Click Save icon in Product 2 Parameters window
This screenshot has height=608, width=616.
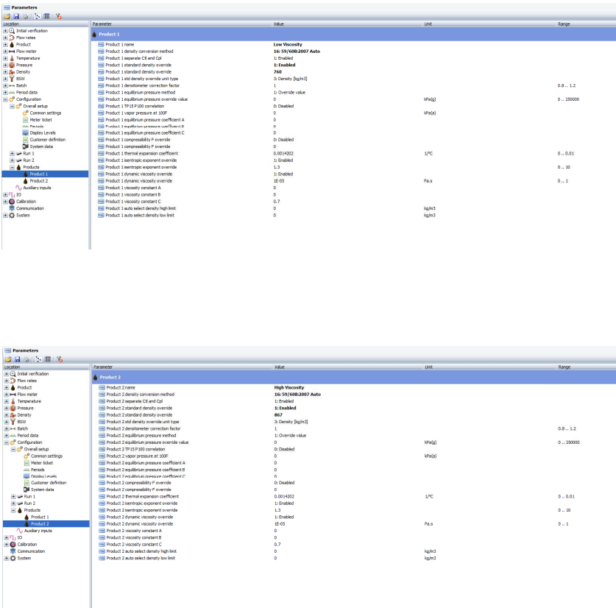point(17,359)
